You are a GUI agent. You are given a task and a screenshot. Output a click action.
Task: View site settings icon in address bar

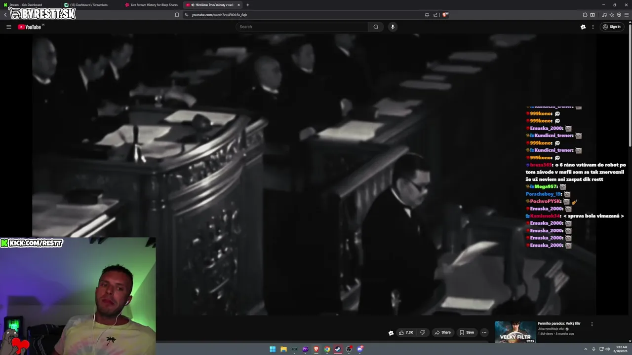[187, 15]
